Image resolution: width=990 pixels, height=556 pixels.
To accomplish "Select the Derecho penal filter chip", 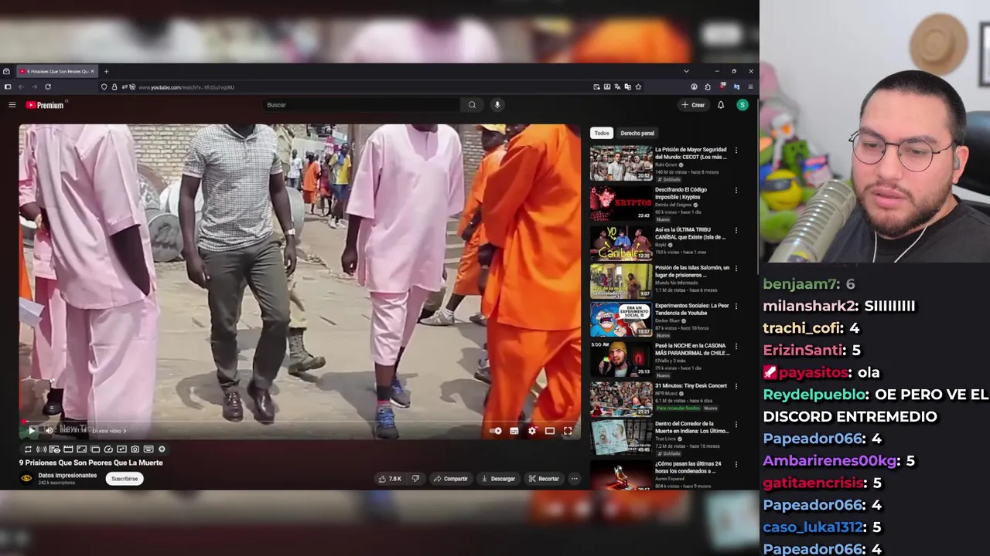I will coord(637,133).
